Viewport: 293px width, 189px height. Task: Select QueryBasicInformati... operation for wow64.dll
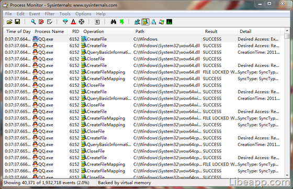click(109, 52)
